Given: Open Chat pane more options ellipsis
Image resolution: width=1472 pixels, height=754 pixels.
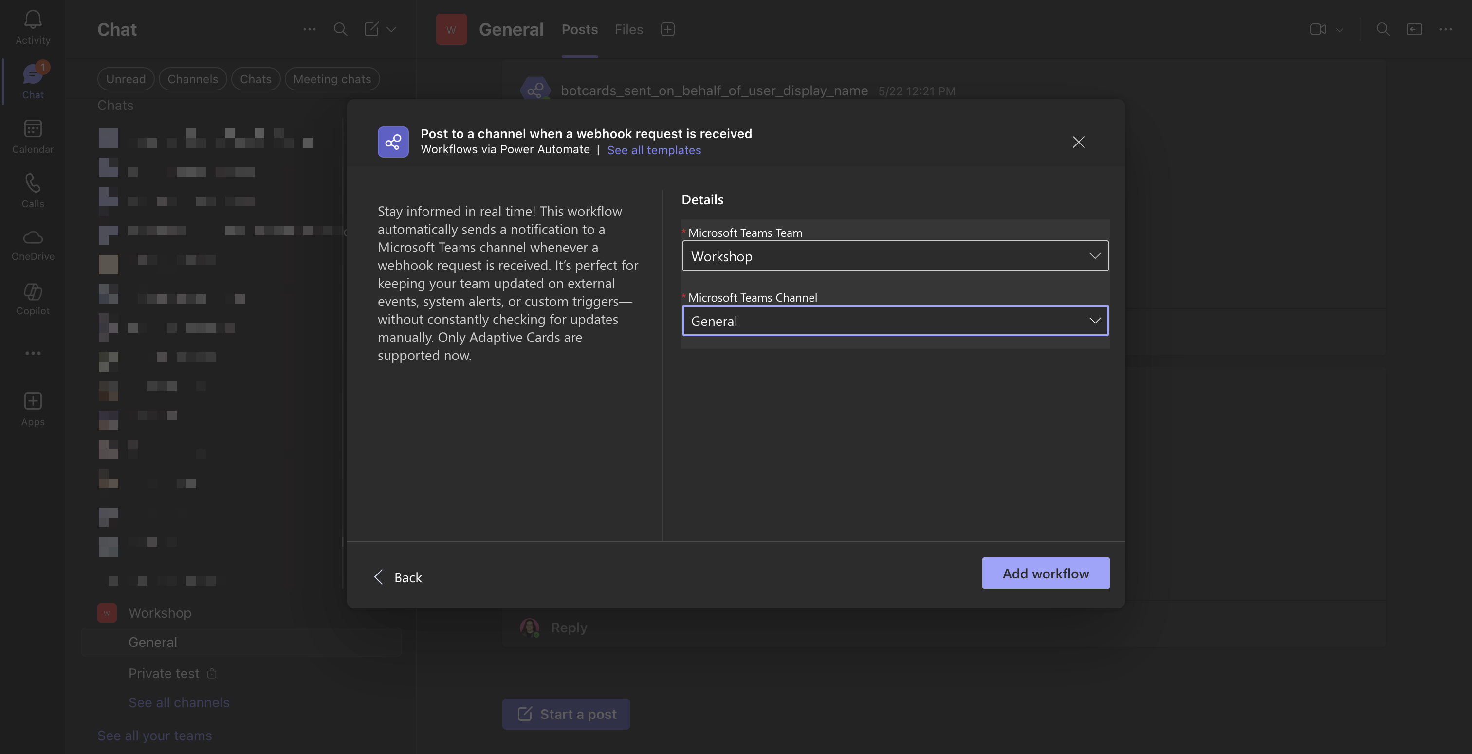Looking at the screenshot, I should click(309, 29).
